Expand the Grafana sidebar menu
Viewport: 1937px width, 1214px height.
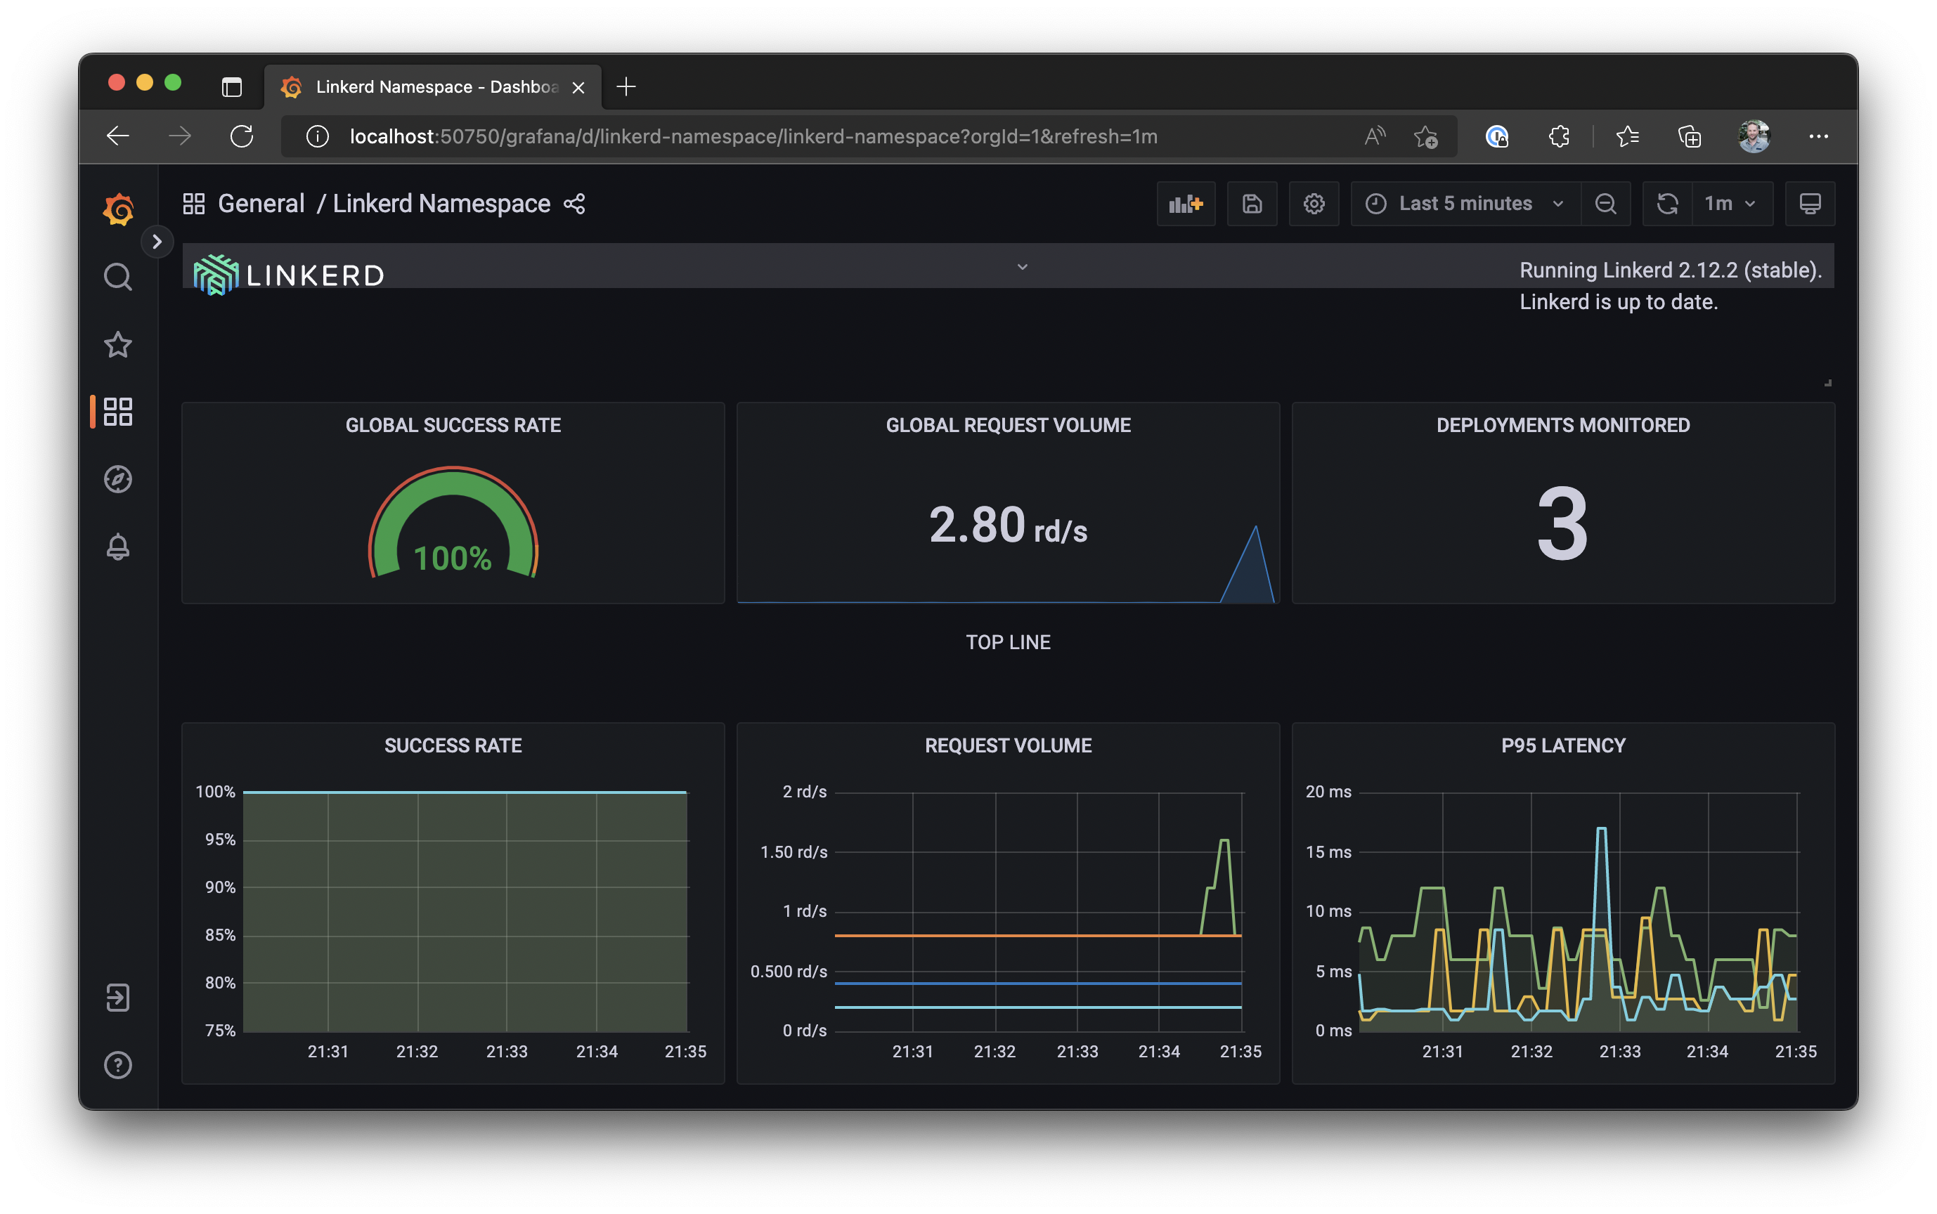157,242
